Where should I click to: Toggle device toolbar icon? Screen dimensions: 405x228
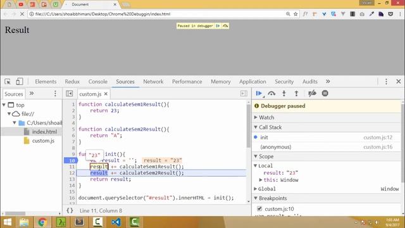pos(20,82)
